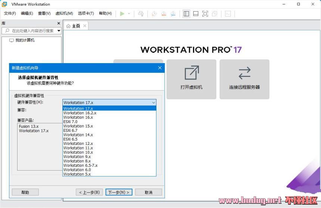Close the 库 library panel
The height and width of the screenshot is (208, 321).
tap(59, 23)
